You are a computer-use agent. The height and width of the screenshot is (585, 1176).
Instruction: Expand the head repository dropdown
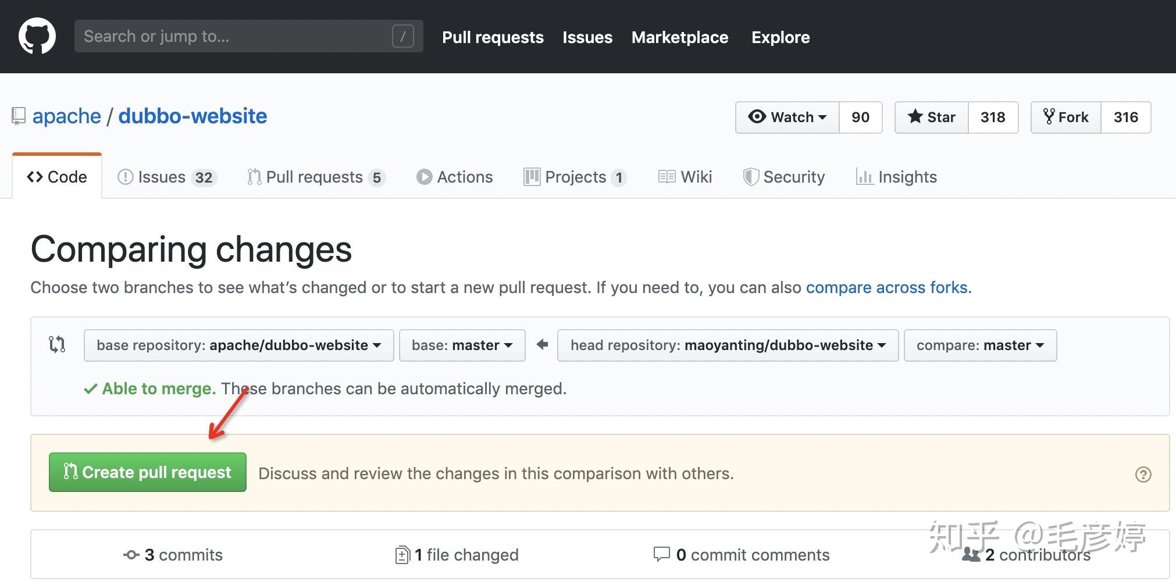(728, 345)
